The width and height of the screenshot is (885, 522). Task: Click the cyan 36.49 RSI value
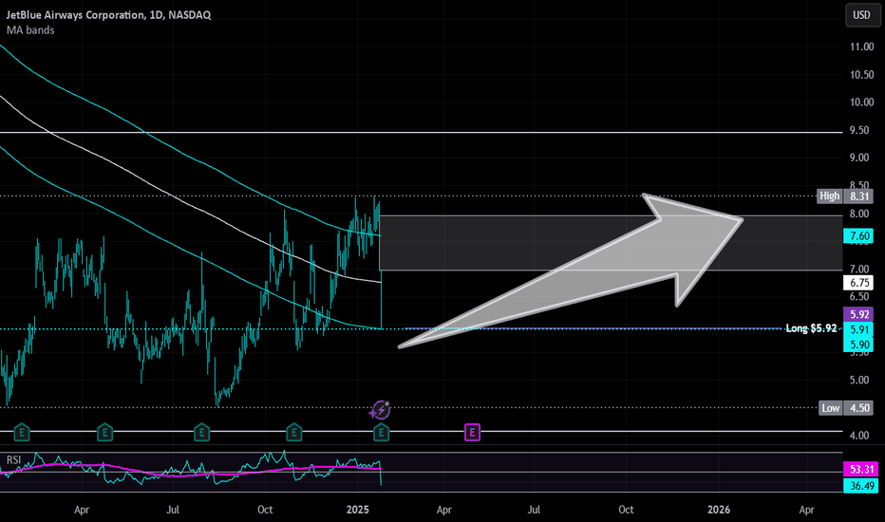pos(860,485)
